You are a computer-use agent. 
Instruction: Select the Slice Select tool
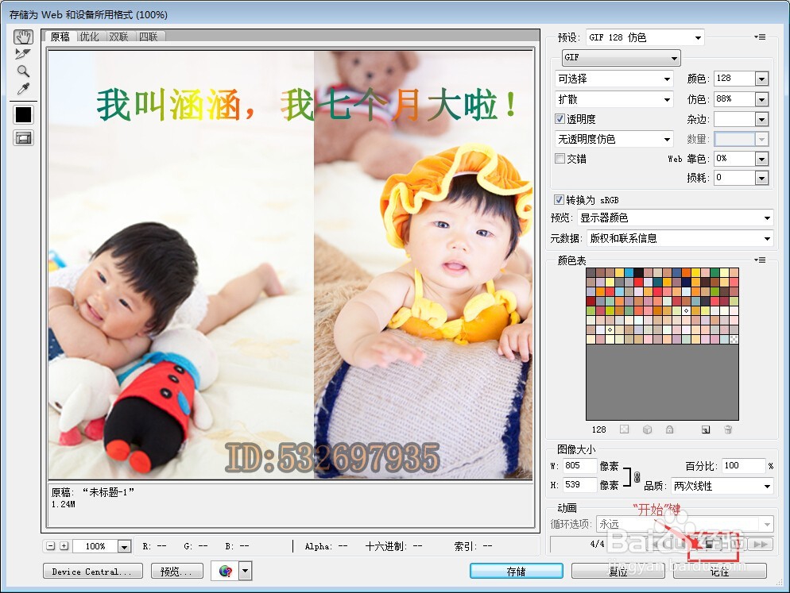click(x=22, y=54)
